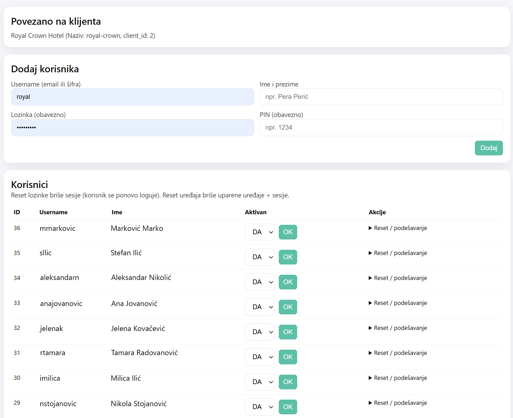Open Aktivan dropdown for jelenak
The image size is (513, 418).
click(x=260, y=332)
